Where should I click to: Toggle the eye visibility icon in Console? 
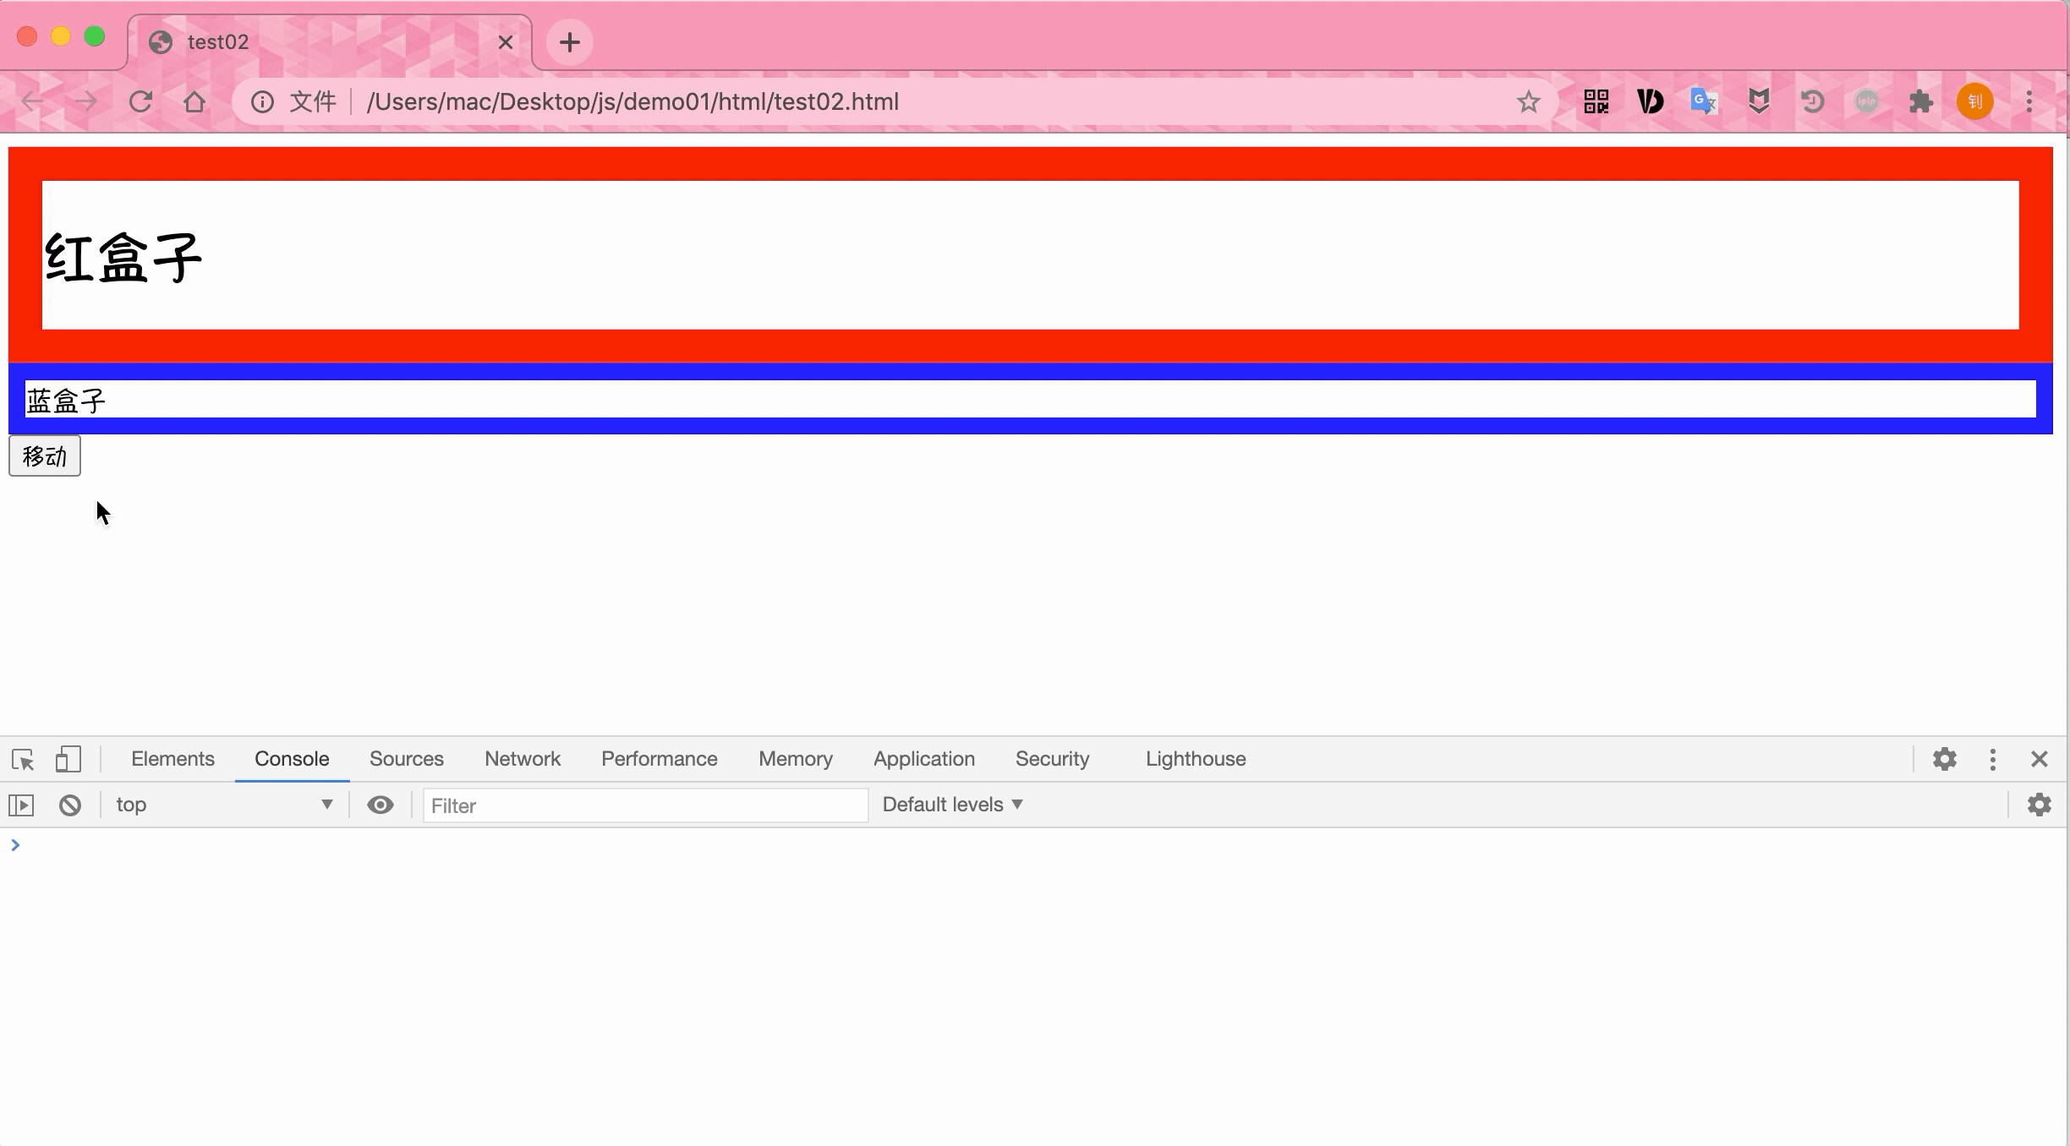click(x=380, y=805)
